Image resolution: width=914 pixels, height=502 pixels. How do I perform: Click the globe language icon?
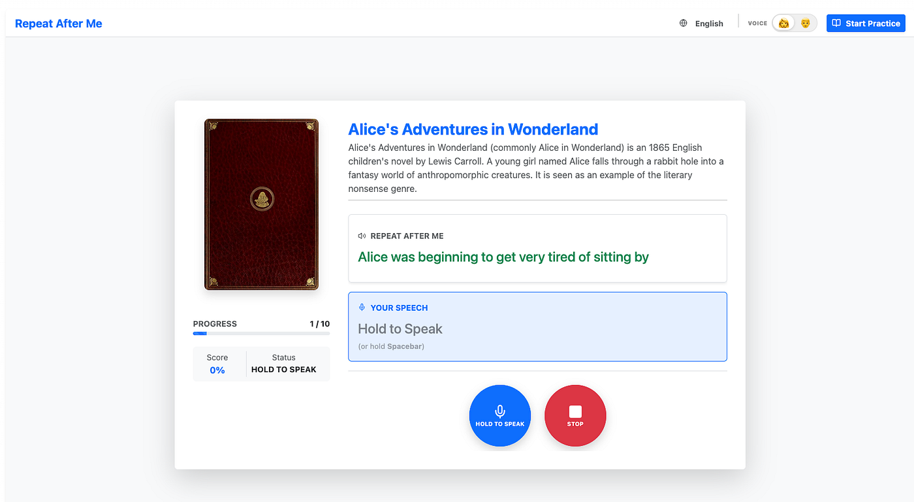pyautogui.click(x=684, y=24)
